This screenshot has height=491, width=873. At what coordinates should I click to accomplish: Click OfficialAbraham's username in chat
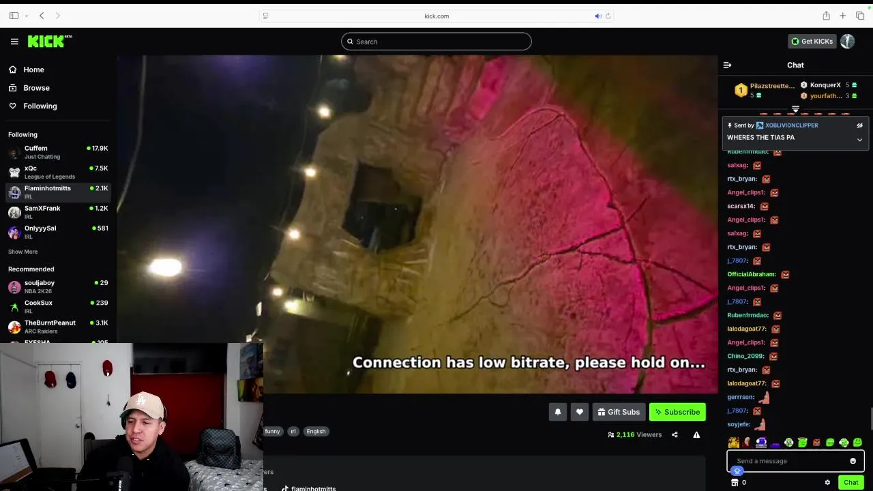752,274
